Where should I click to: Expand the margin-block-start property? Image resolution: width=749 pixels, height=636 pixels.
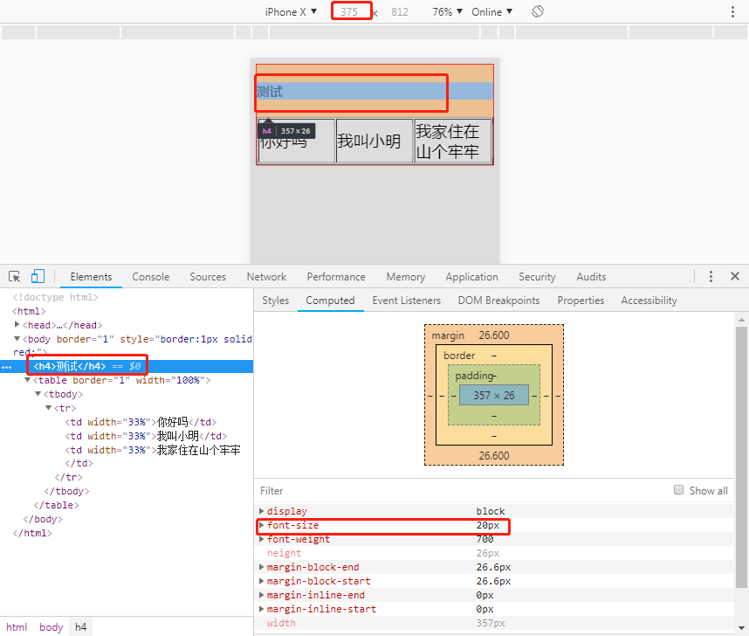point(261,581)
